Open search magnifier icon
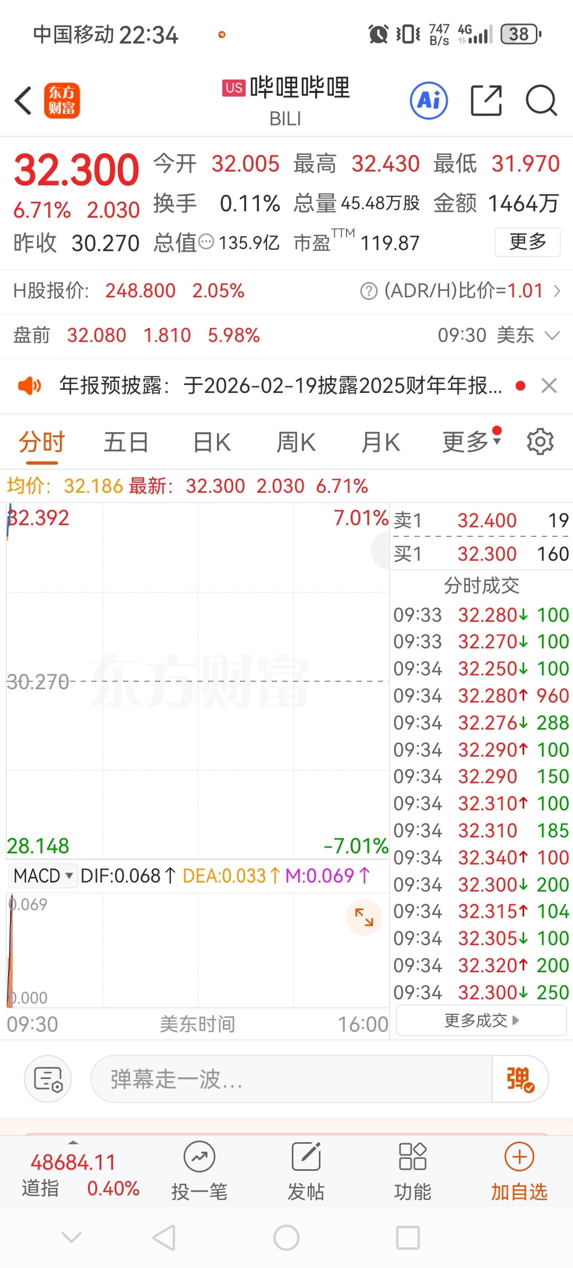Viewport: 573px width, 1268px height. click(541, 100)
